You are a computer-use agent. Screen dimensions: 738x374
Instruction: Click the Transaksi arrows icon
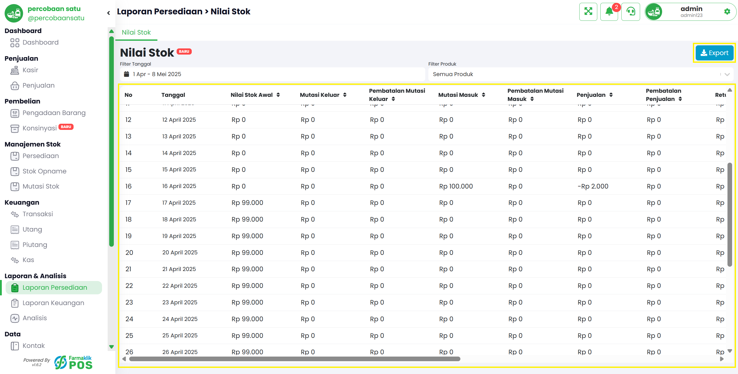[x=15, y=214]
